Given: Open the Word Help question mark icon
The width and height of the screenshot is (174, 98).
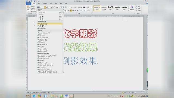Looking at the screenshot, I should pyautogui.click(x=147, y=4).
